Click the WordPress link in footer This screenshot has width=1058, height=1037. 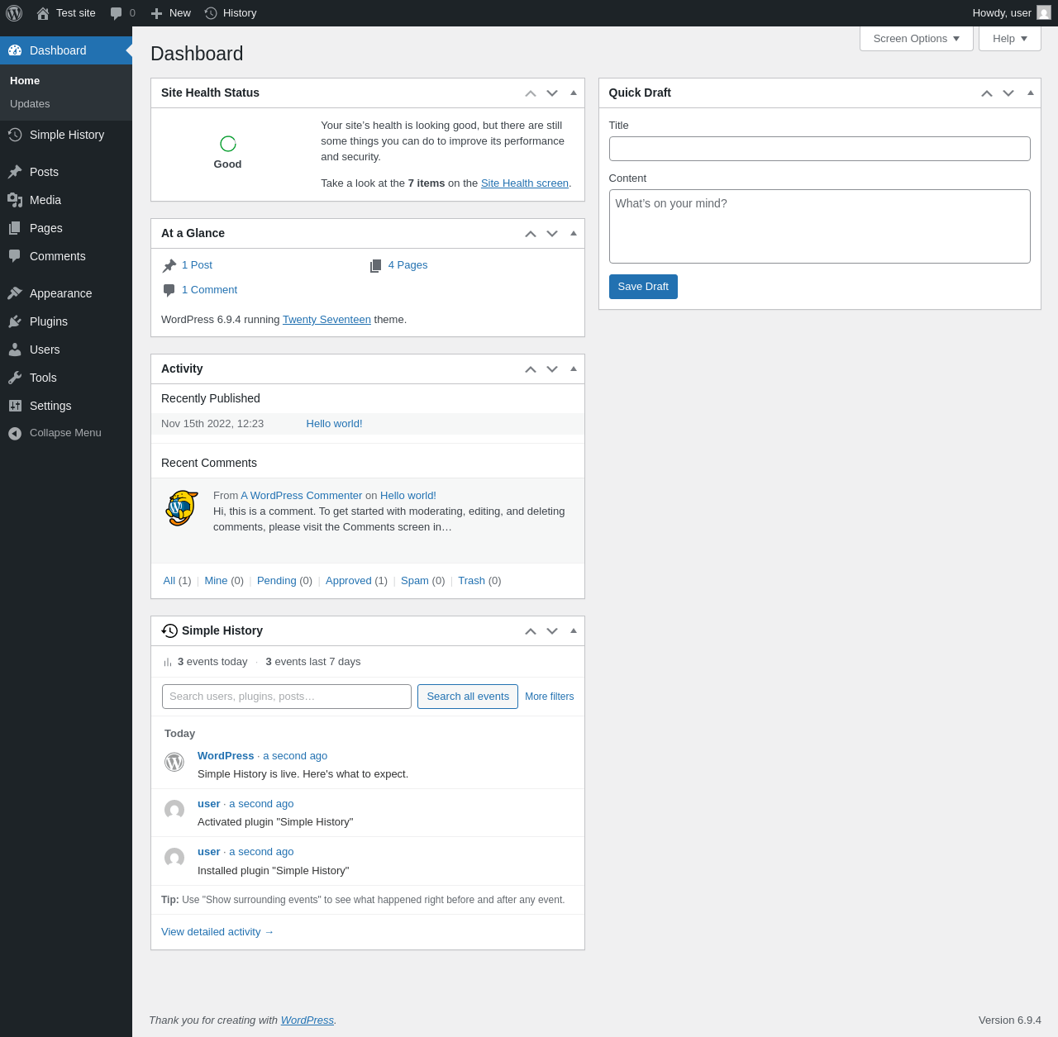(307, 1020)
